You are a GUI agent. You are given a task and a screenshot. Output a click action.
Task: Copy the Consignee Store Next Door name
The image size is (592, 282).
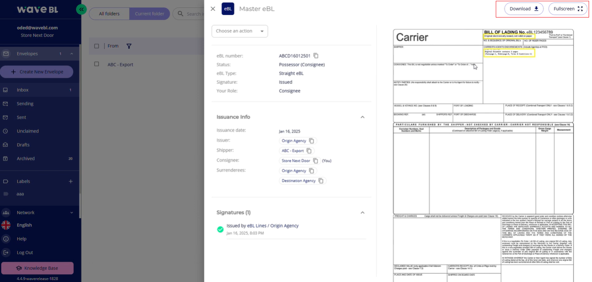pos(315,161)
